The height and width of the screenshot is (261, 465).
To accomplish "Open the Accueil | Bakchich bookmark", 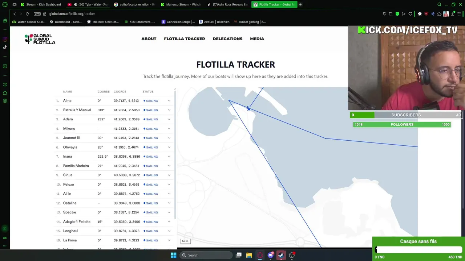I will point(214,22).
